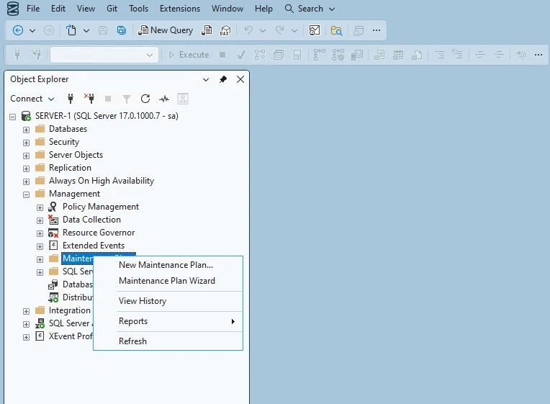550x404 pixels.
Task: Close the Object Explorer panel
Action: click(240, 79)
